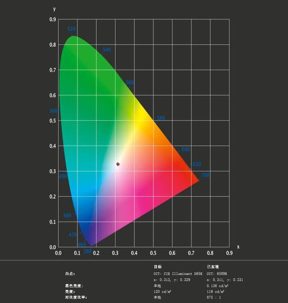Screen dimensions: 288x303
Task: Select the 875 : 1 contrast ratio result
Action: coord(214,297)
